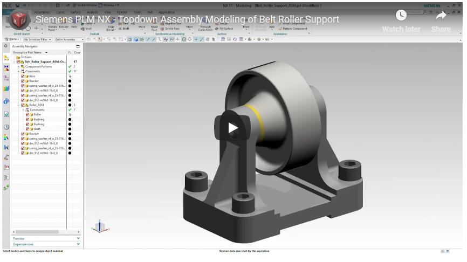Click the navigator horizontal scrollbar thumb
This screenshot has height=262, width=467.
[x=37, y=232]
